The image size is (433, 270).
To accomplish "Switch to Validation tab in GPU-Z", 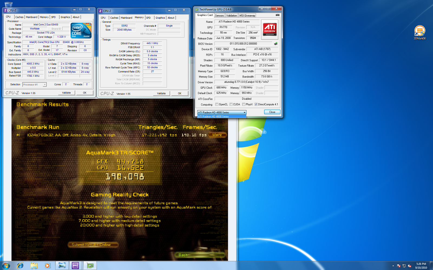I will click(x=232, y=15).
